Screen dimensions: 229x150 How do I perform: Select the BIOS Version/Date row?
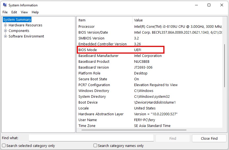point(149,32)
